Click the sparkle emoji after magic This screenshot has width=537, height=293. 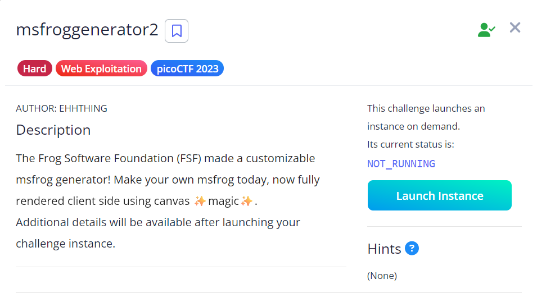[246, 201]
